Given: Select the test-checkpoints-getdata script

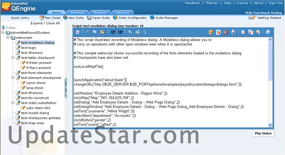Looking at the screenshot, I should tap(41, 118).
